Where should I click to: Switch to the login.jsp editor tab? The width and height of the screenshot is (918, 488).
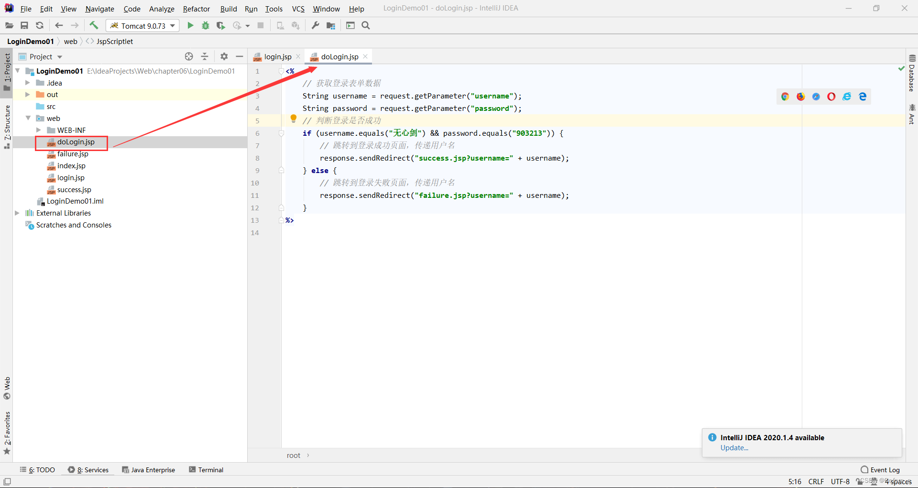click(x=276, y=56)
